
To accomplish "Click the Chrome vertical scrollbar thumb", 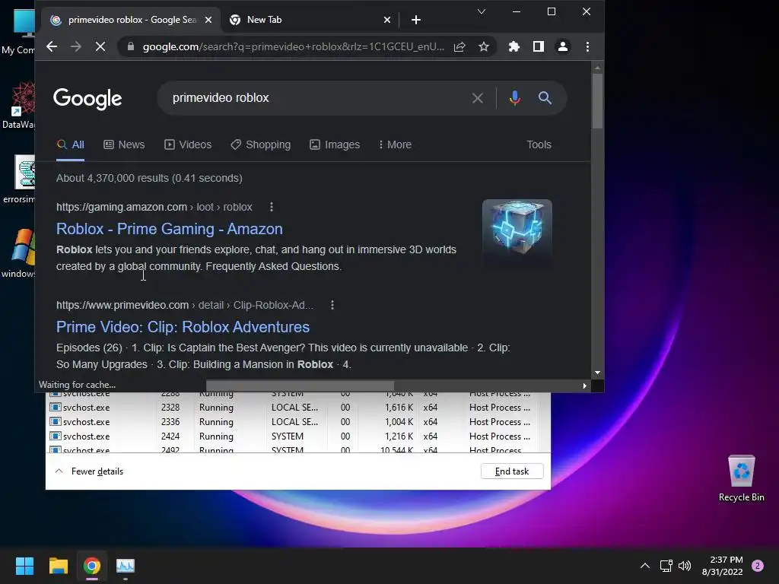I will [597, 101].
